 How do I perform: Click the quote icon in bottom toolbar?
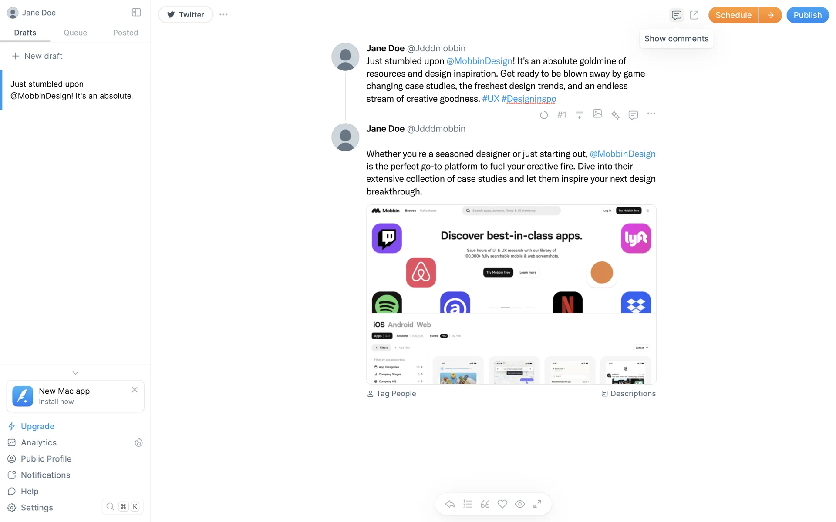coord(485,504)
